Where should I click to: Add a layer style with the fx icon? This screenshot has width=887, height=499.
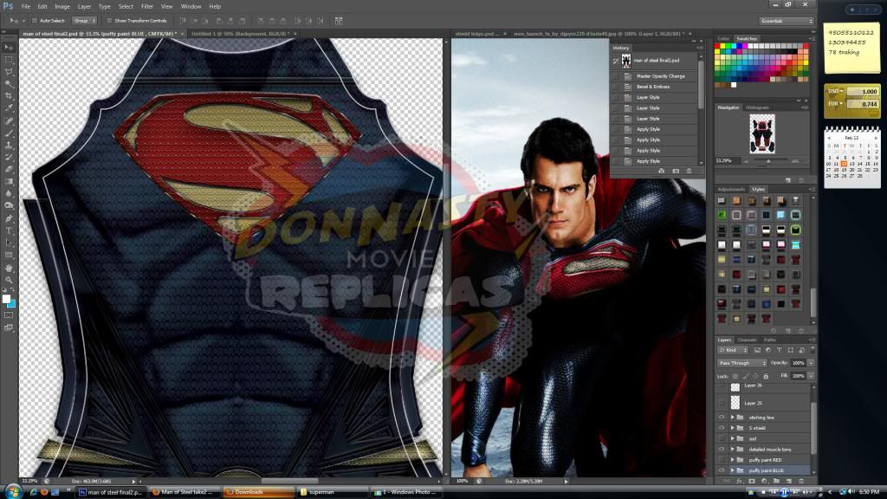(x=739, y=481)
